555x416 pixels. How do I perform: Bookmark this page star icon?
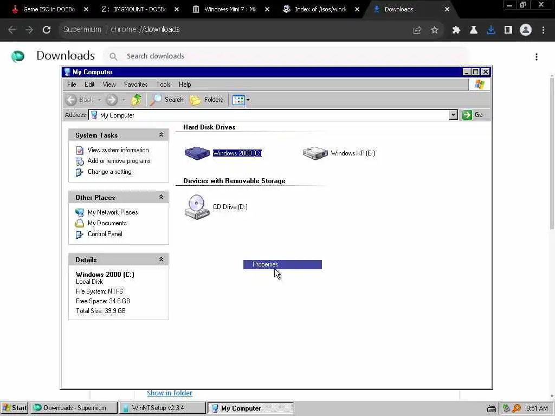click(x=435, y=30)
